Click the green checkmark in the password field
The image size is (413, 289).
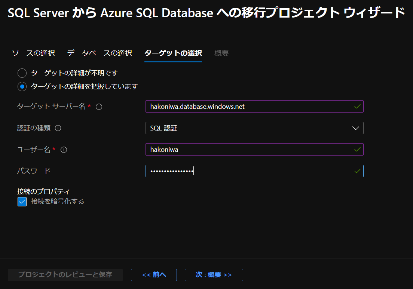[356, 171]
